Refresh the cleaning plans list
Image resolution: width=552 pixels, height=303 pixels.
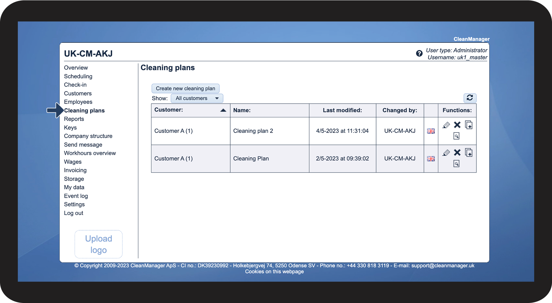click(470, 98)
